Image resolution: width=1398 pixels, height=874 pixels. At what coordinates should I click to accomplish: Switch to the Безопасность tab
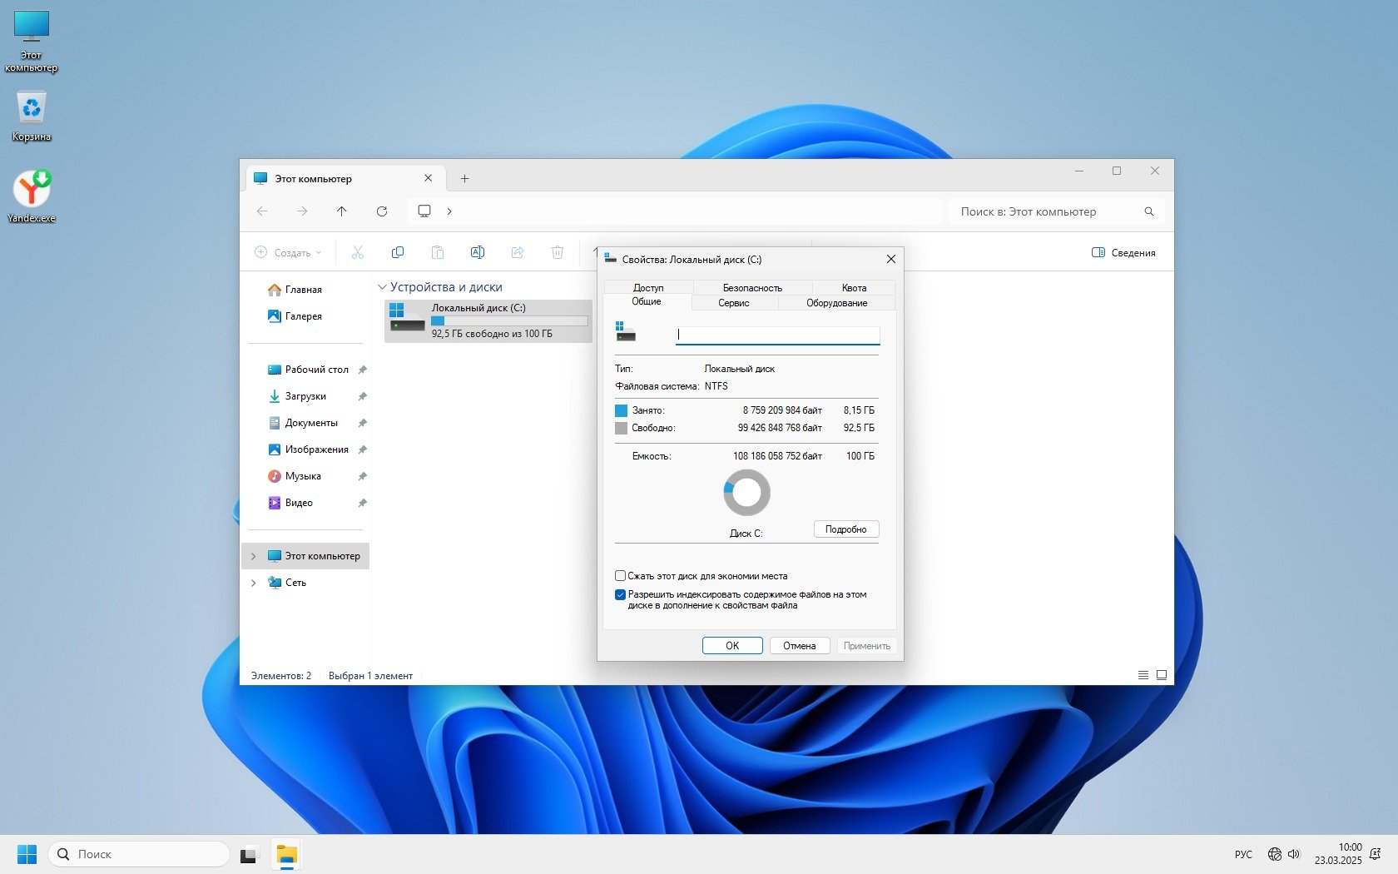point(752,288)
